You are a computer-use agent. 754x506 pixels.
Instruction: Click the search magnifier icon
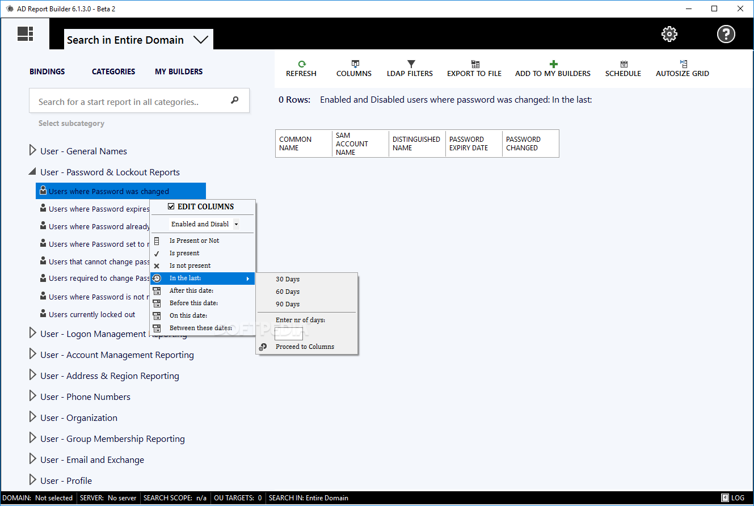tap(235, 100)
